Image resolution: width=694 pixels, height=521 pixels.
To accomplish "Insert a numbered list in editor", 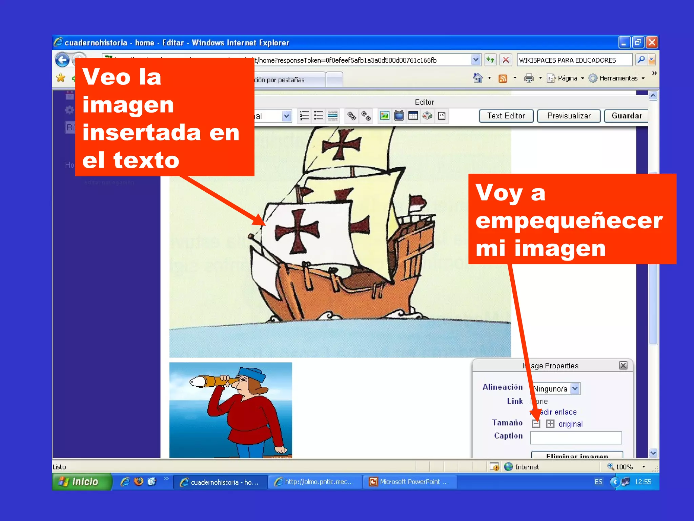I will (x=304, y=116).
